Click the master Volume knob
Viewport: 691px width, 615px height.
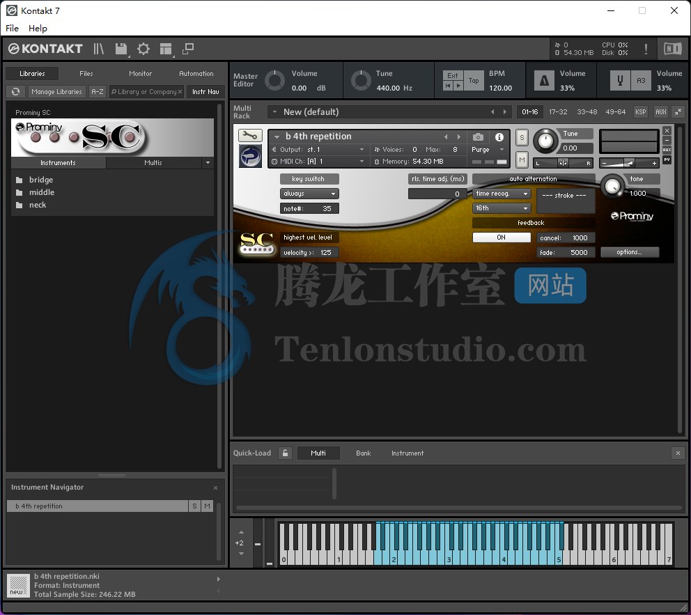[x=274, y=81]
